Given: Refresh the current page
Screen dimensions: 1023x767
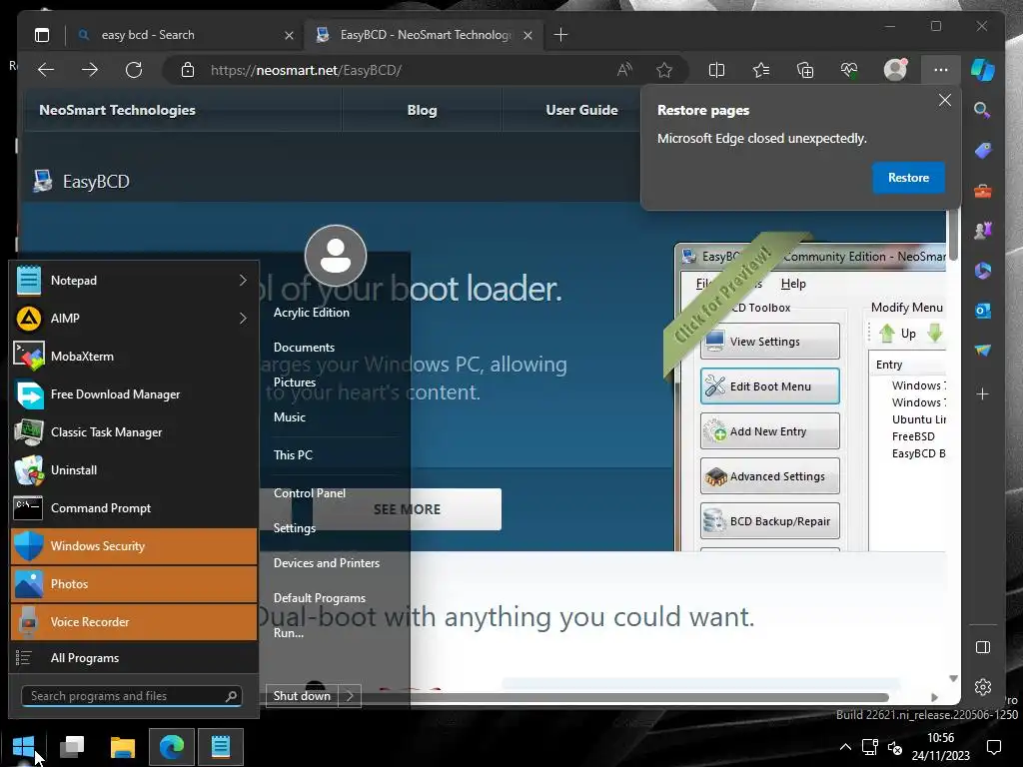Looking at the screenshot, I should (134, 70).
